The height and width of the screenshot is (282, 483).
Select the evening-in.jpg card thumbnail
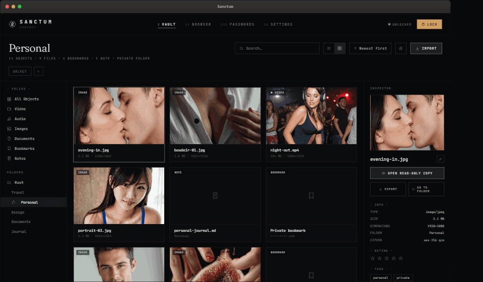pos(119,116)
